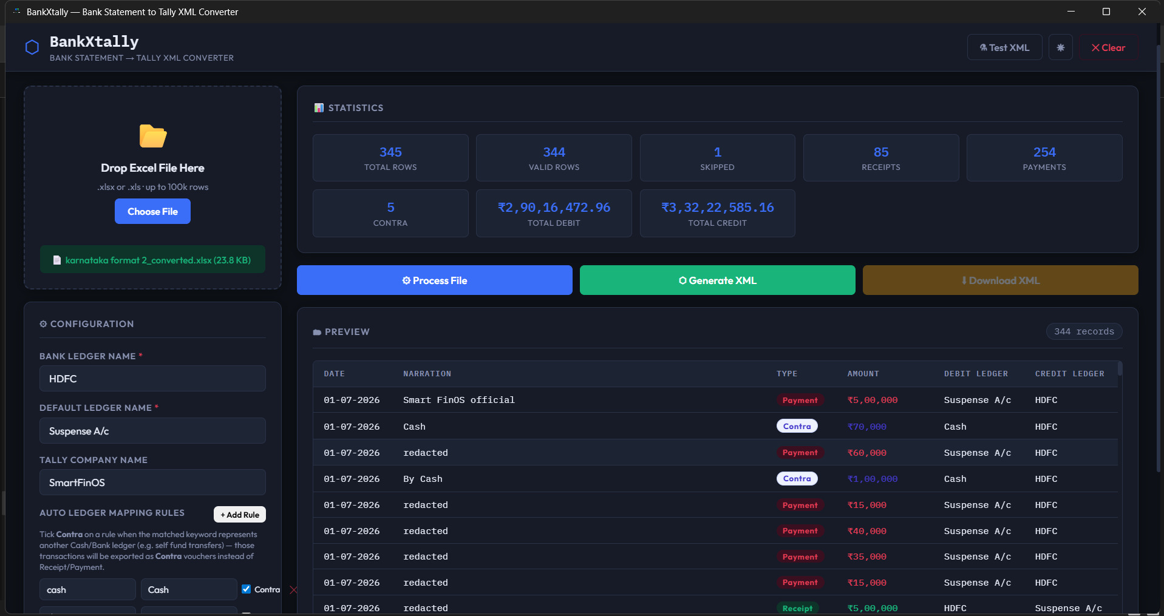Edit the Bank Ledger Name field
1164x616 pixels.
tap(152, 379)
